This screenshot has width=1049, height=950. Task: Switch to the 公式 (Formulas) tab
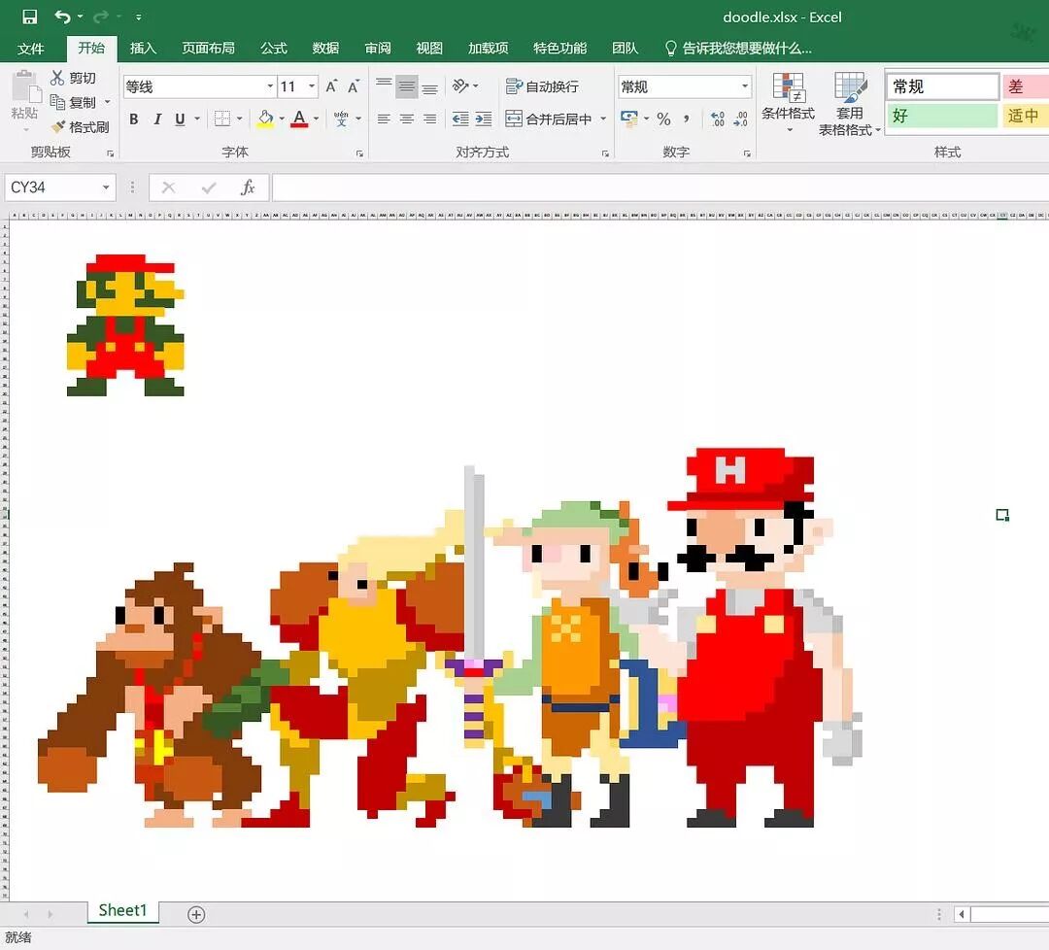click(274, 49)
